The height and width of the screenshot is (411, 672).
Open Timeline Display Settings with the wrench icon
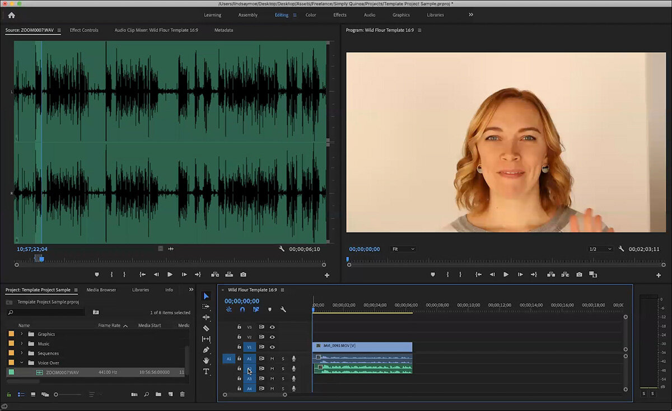pos(283,309)
